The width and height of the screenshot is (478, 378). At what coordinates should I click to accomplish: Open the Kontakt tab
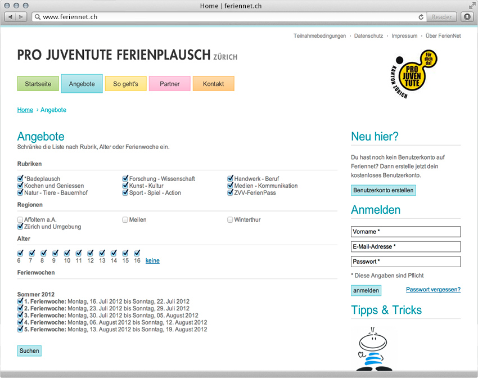coord(213,84)
